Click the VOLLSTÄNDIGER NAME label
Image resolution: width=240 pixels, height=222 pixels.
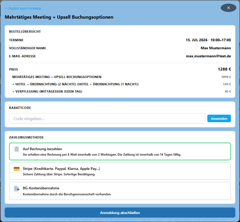point(27,48)
